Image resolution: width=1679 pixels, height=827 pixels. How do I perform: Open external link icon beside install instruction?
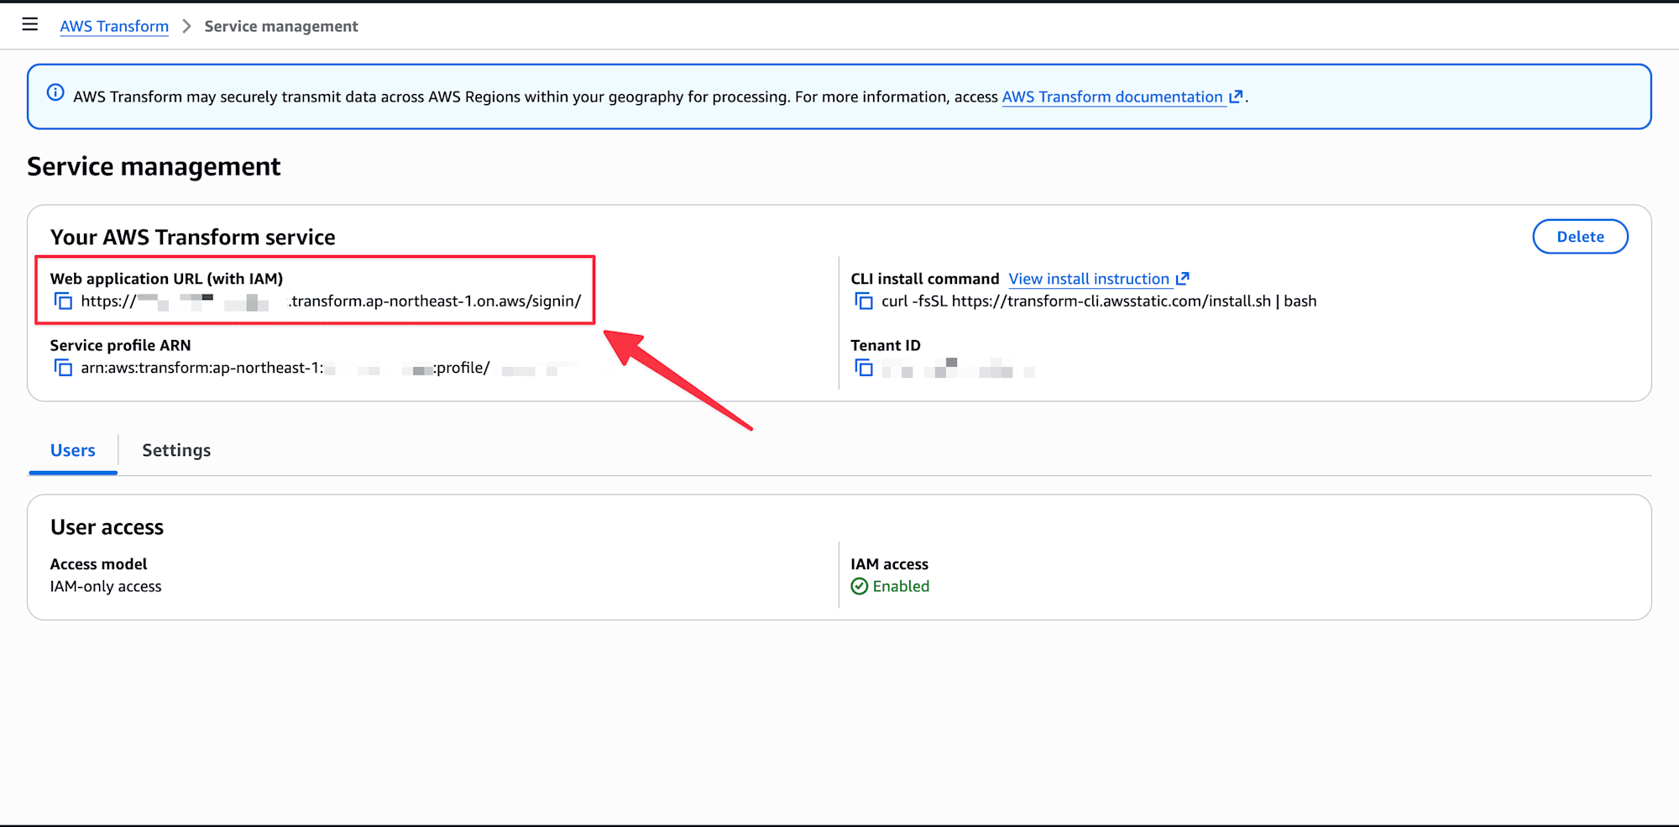point(1183,279)
